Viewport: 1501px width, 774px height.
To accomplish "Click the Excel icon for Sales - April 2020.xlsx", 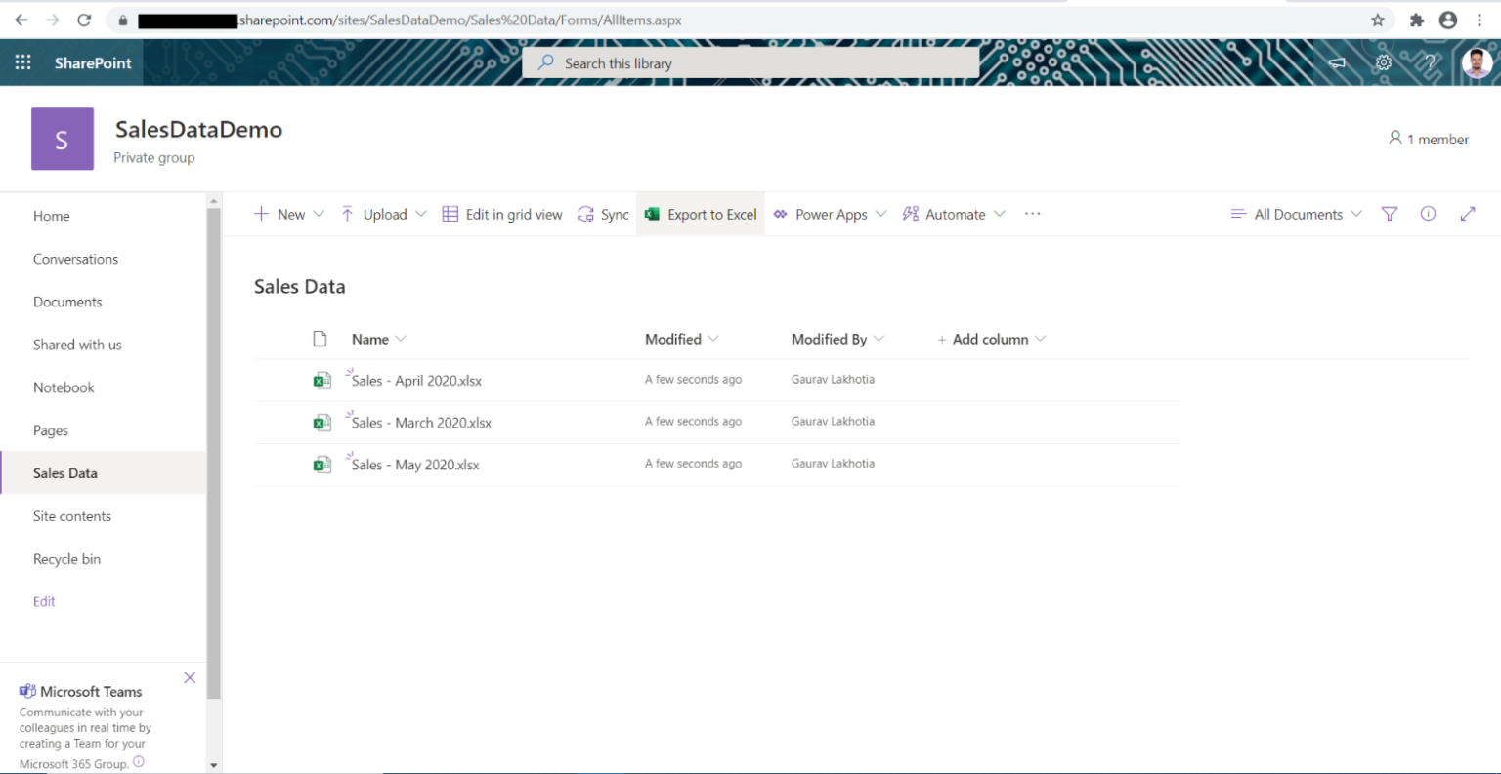I will 322,381.
